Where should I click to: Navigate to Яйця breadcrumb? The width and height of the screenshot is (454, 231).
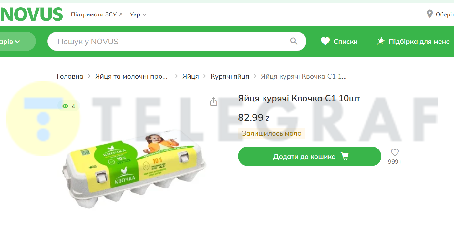tap(191, 76)
